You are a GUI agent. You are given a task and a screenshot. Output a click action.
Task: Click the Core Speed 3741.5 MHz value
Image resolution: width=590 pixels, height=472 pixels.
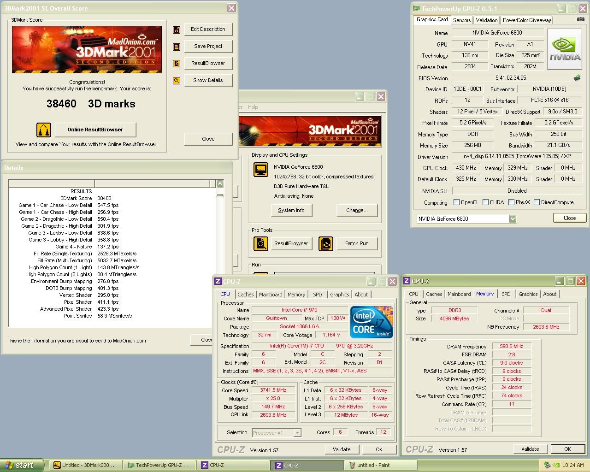pos(273,390)
